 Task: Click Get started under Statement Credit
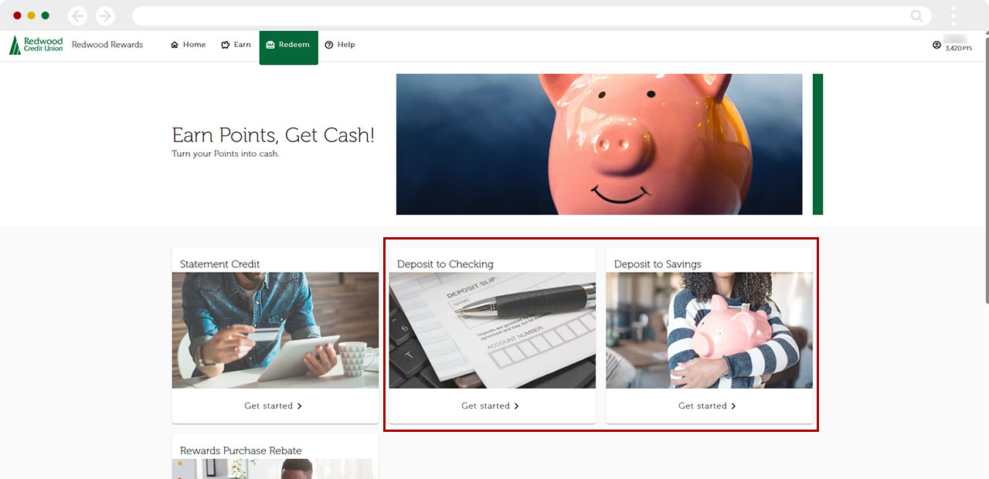tap(274, 406)
